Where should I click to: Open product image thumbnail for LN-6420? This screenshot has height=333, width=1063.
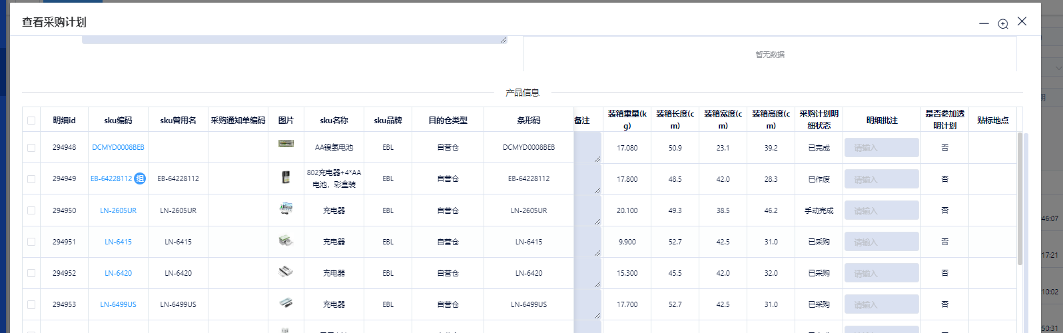(x=286, y=272)
